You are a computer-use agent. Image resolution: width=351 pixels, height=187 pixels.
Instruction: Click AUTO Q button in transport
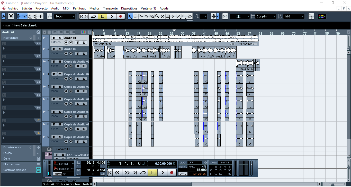pos(58,174)
